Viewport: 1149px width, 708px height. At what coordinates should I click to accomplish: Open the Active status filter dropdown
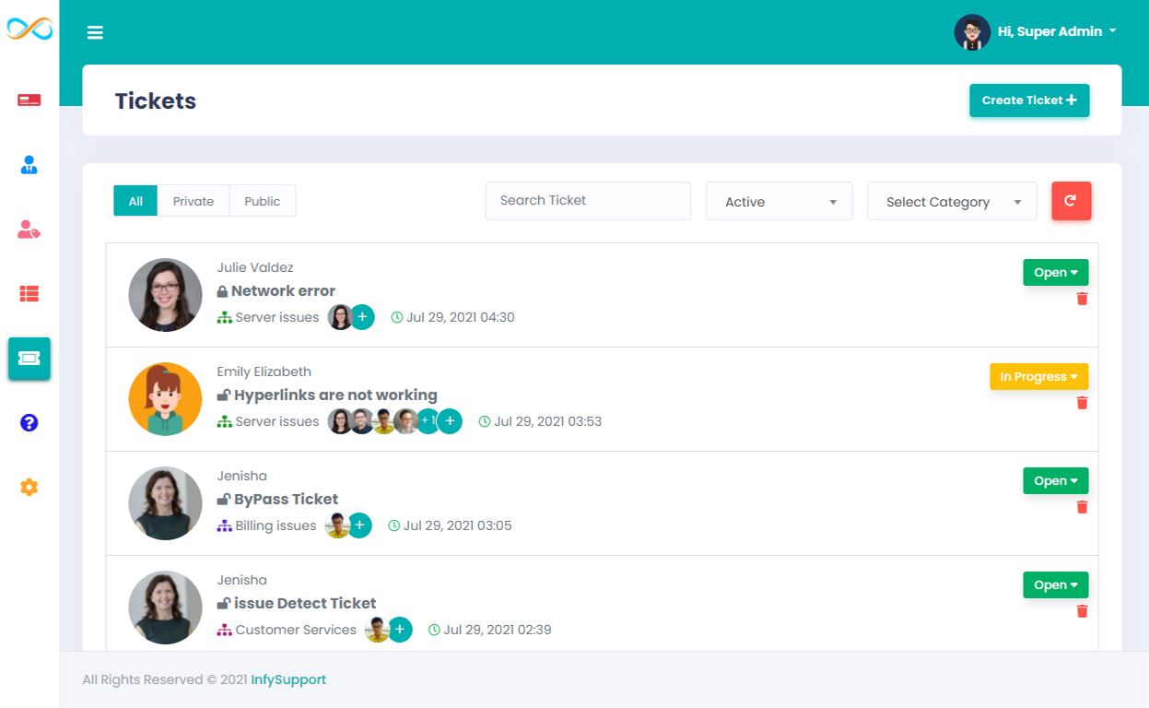click(779, 201)
